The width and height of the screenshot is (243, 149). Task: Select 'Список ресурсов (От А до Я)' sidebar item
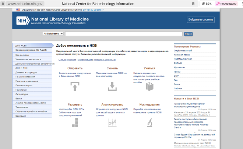pyautogui.click(x=32, y=50)
